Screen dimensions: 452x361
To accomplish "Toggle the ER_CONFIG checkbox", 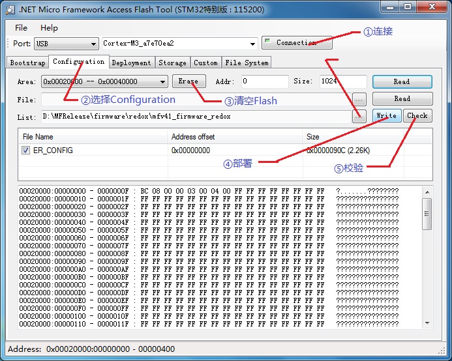I will point(25,151).
